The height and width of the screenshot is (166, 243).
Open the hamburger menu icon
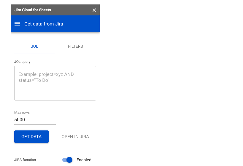pyautogui.click(x=17, y=24)
